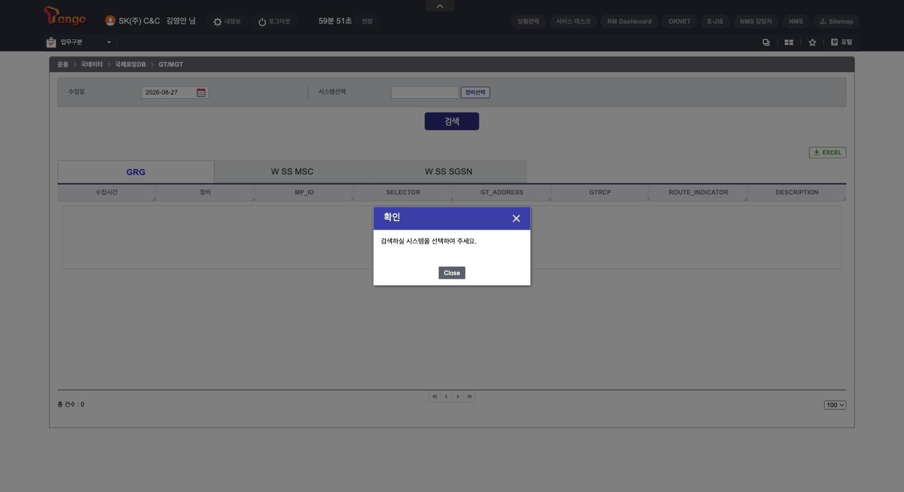Click the 검색 search button
Screen dimensions: 904x492
click(x=452, y=121)
